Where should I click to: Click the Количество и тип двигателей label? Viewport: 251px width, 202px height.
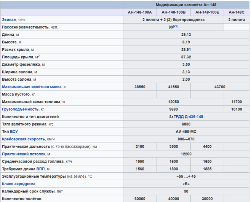click(30, 117)
